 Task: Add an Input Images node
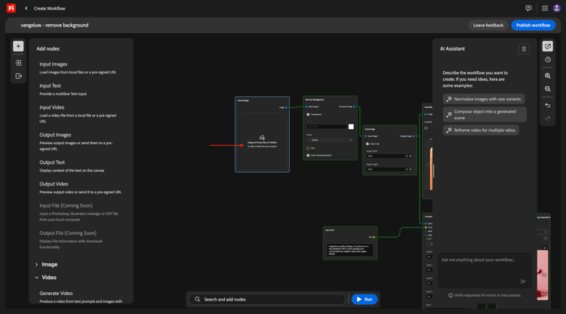click(78, 68)
